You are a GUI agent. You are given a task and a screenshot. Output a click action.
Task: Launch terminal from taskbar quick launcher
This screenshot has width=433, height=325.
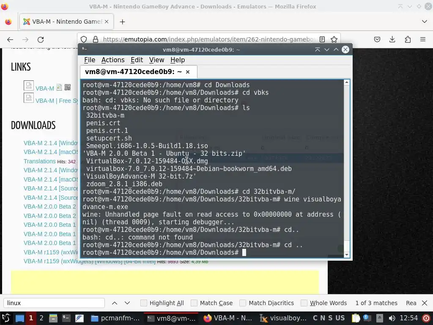(66, 318)
